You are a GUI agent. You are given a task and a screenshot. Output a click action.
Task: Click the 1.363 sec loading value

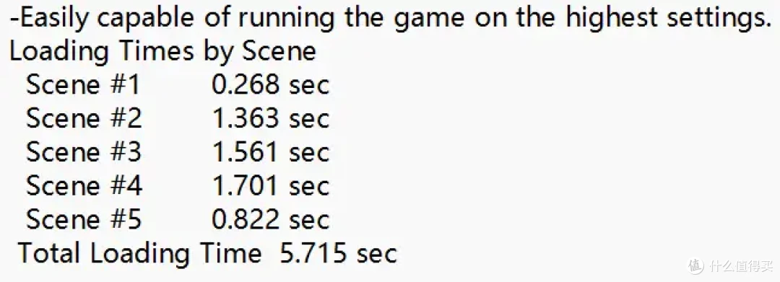point(271,118)
